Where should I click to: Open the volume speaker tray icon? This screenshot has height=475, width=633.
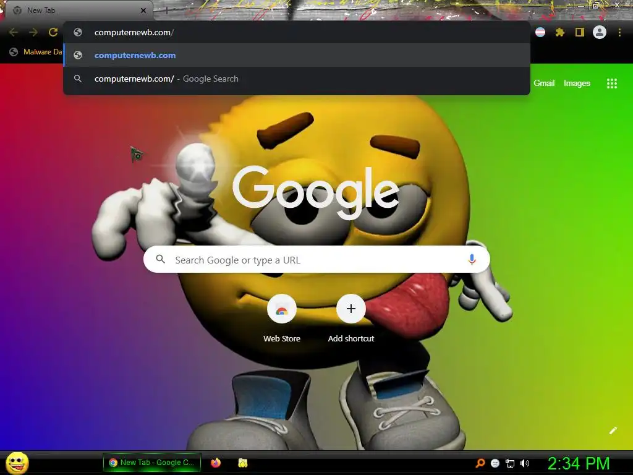[525, 463]
